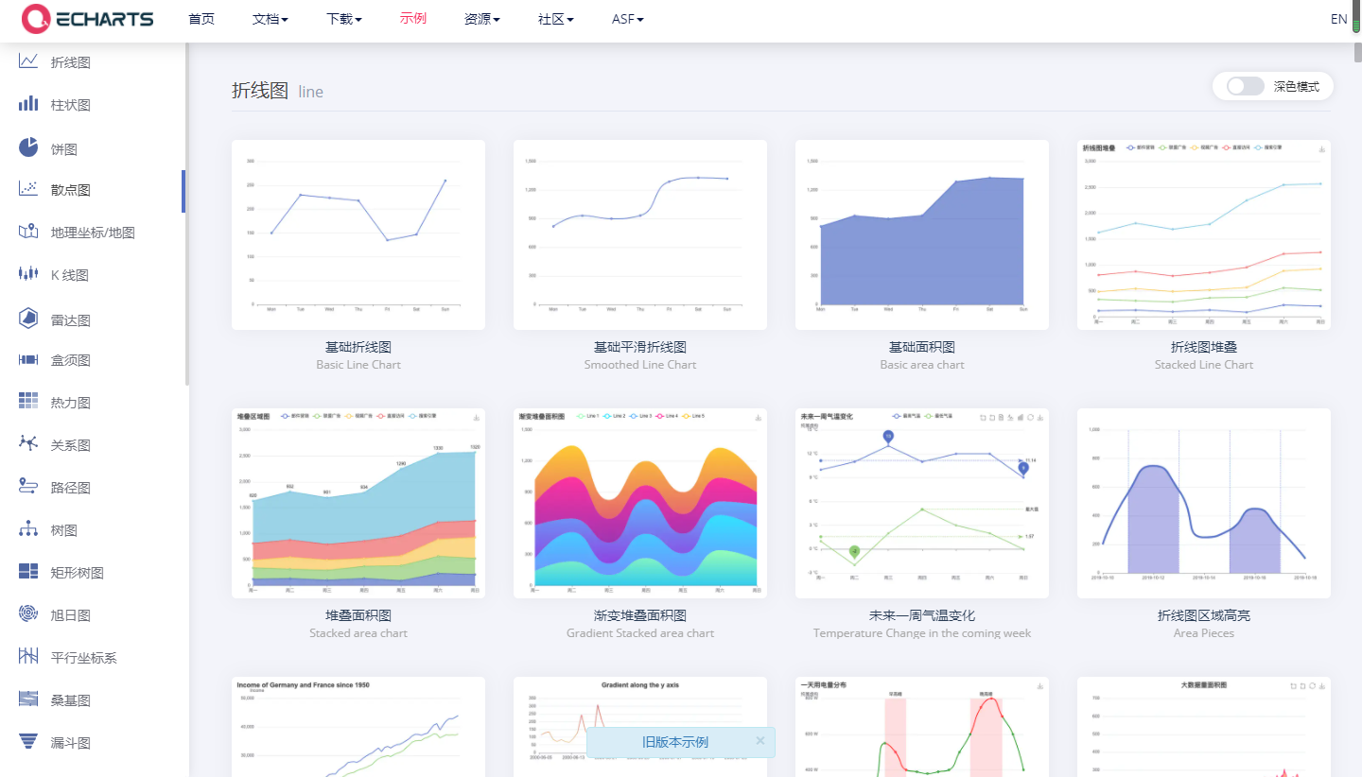Open 大数据量面积图 chart thumbnail

coord(1204,727)
